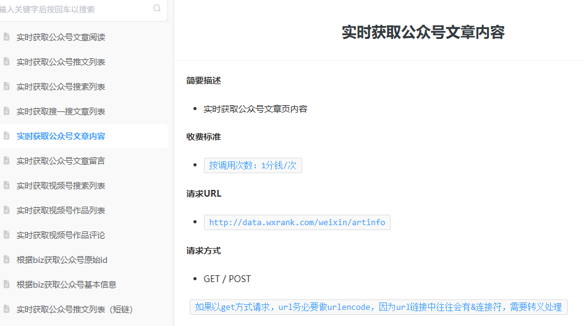
Task: Click document icon beside 根据biz获取公众号原始id
Action: tap(6, 260)
